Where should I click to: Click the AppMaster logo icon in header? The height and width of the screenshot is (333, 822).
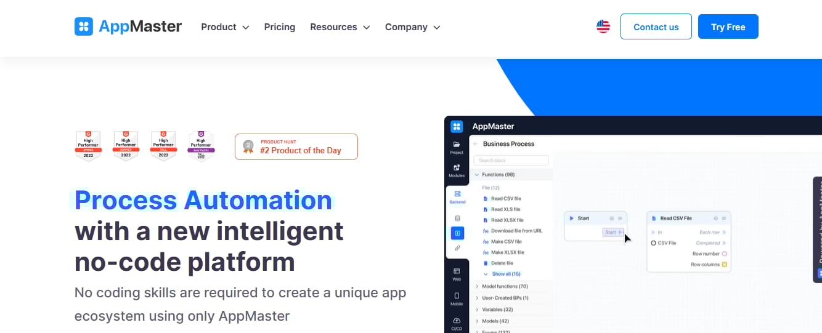(x=84, y=26)
